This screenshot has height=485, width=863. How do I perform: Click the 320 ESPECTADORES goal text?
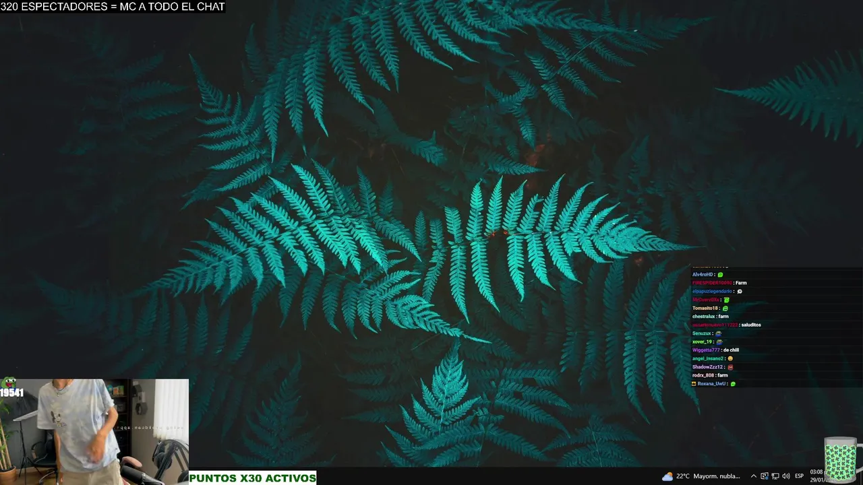113,7
